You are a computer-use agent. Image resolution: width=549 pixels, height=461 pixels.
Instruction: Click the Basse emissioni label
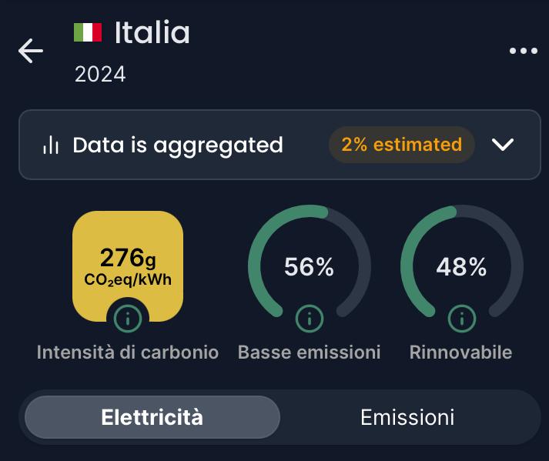(310, 352)
